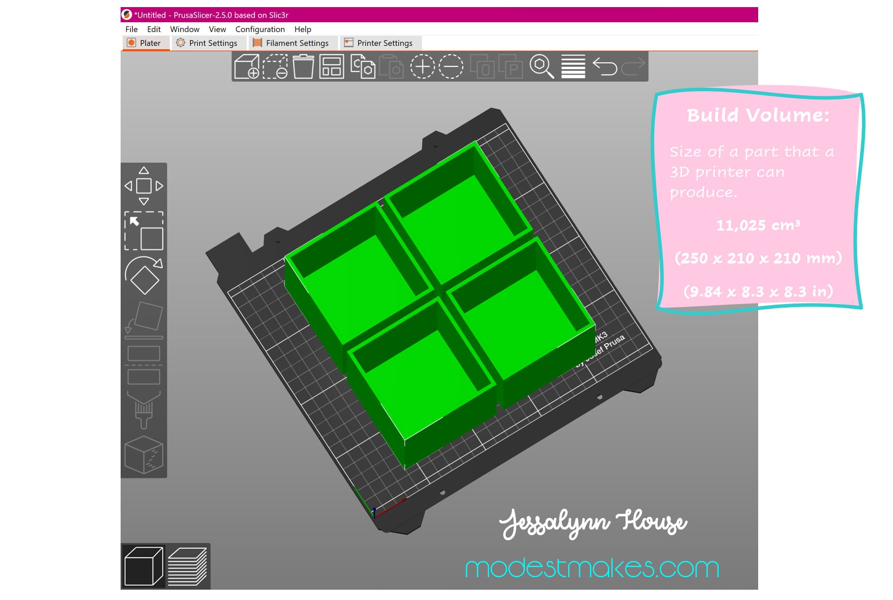Undo the last action
This screenshot has height=600, width=893.
pos(605,66)
